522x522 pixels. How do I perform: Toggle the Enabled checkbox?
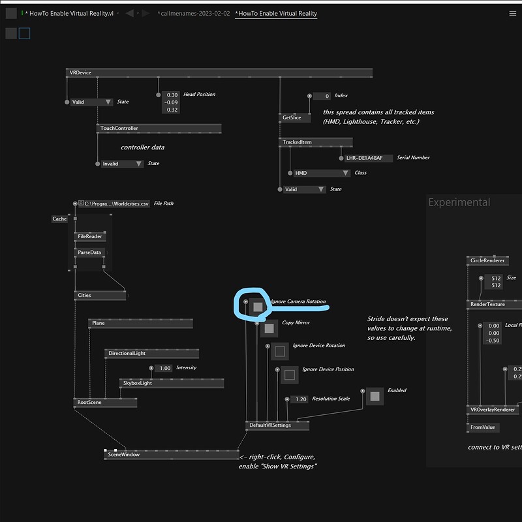[x=375, y=396]
